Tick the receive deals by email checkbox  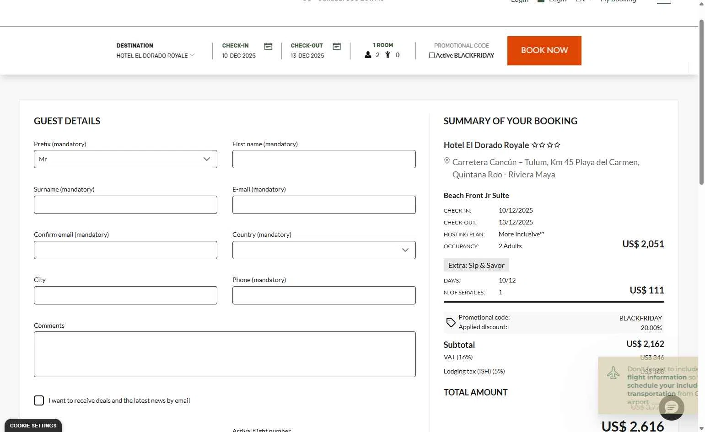[39, 400]
